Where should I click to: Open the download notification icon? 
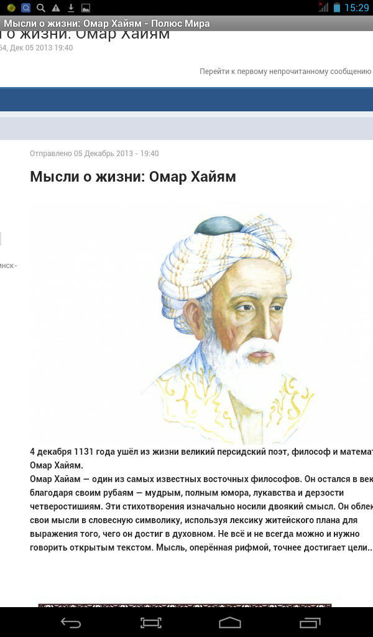pos(71,7)
